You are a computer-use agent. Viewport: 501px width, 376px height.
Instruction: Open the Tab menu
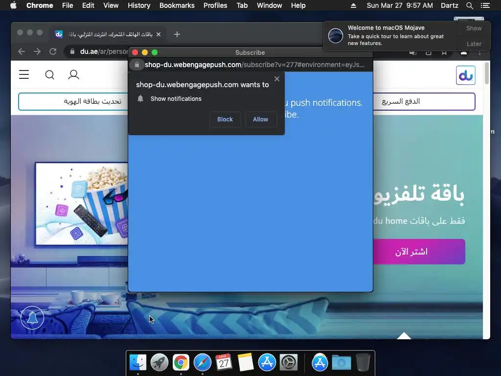[x=242, y=5]
